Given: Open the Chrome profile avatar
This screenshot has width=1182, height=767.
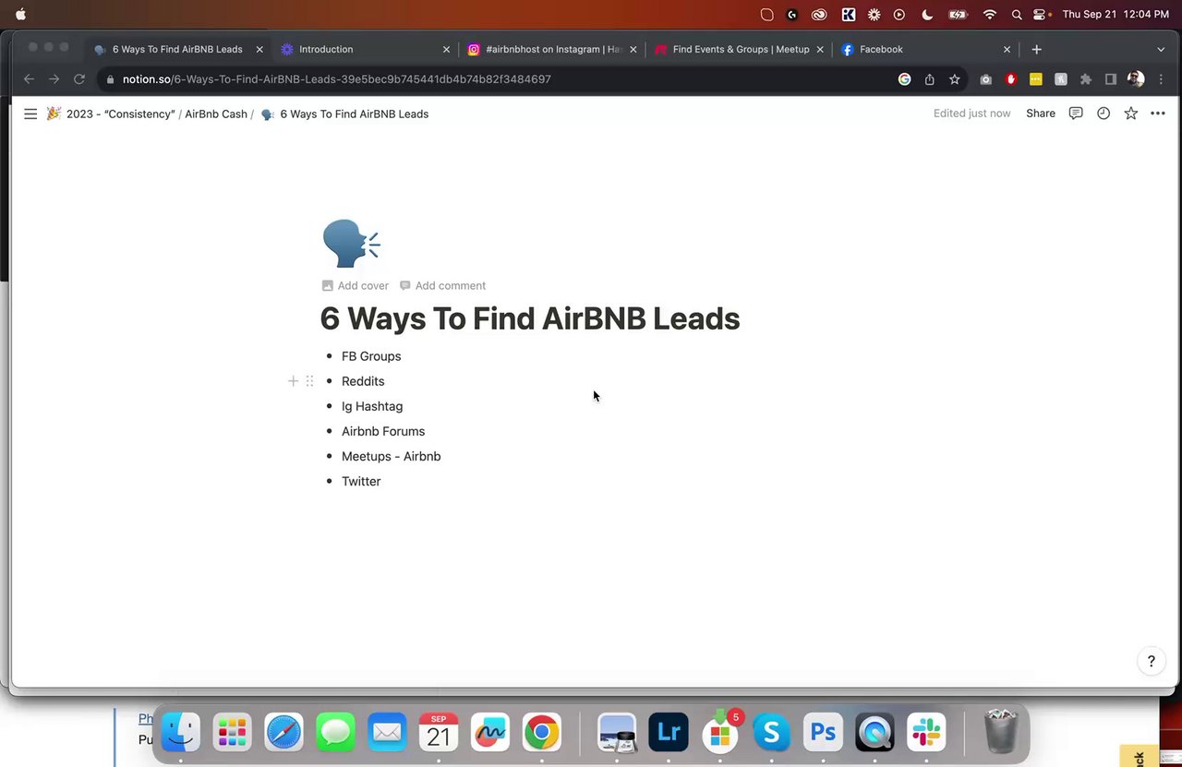Looking at the screenshot, I should coord(1136,79).
